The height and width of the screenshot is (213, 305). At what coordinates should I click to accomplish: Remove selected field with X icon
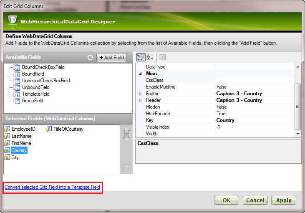[126, 167]
